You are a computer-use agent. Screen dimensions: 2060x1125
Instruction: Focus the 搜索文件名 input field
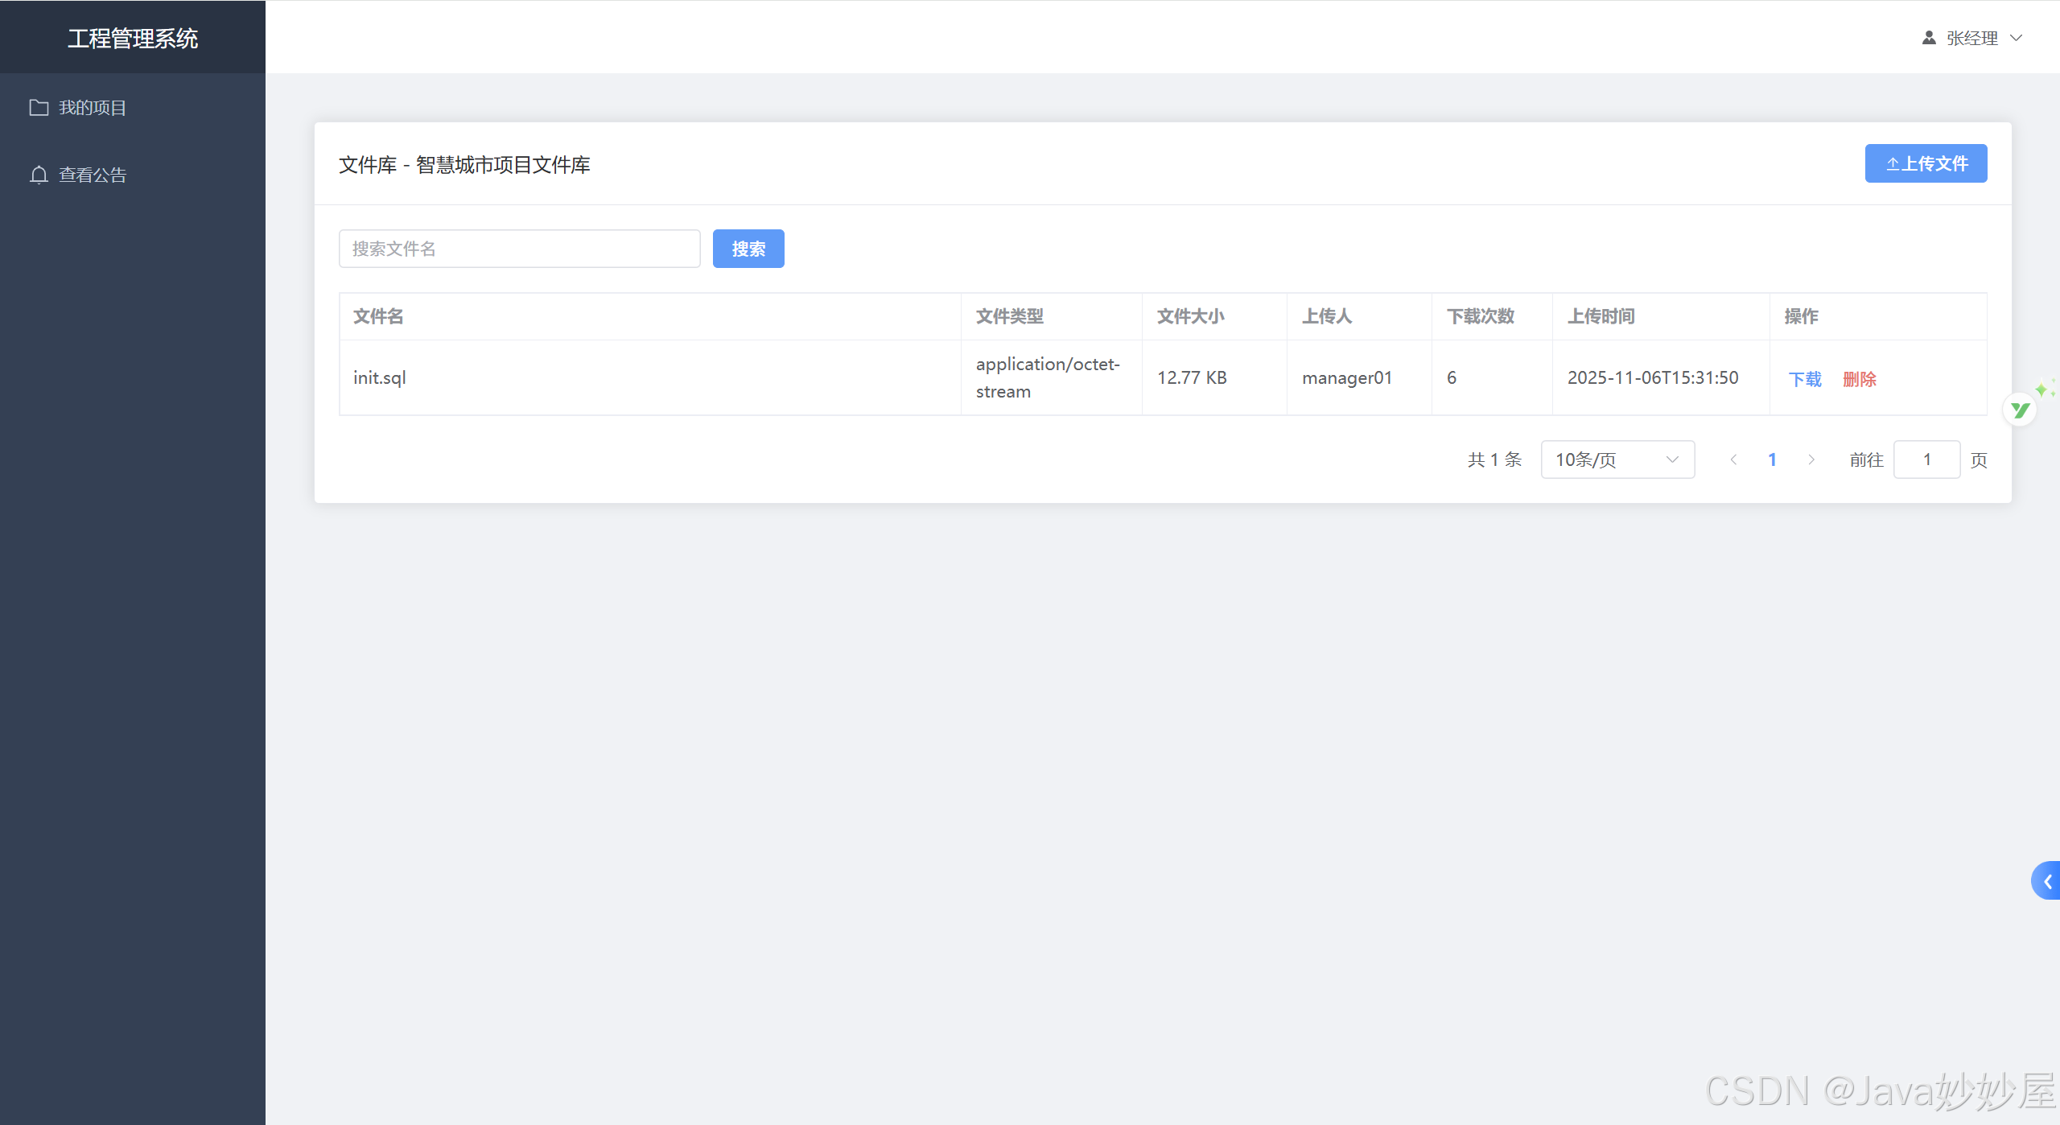[520, 249]
